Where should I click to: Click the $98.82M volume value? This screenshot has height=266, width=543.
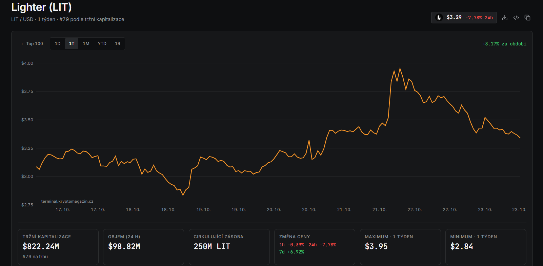124,246
